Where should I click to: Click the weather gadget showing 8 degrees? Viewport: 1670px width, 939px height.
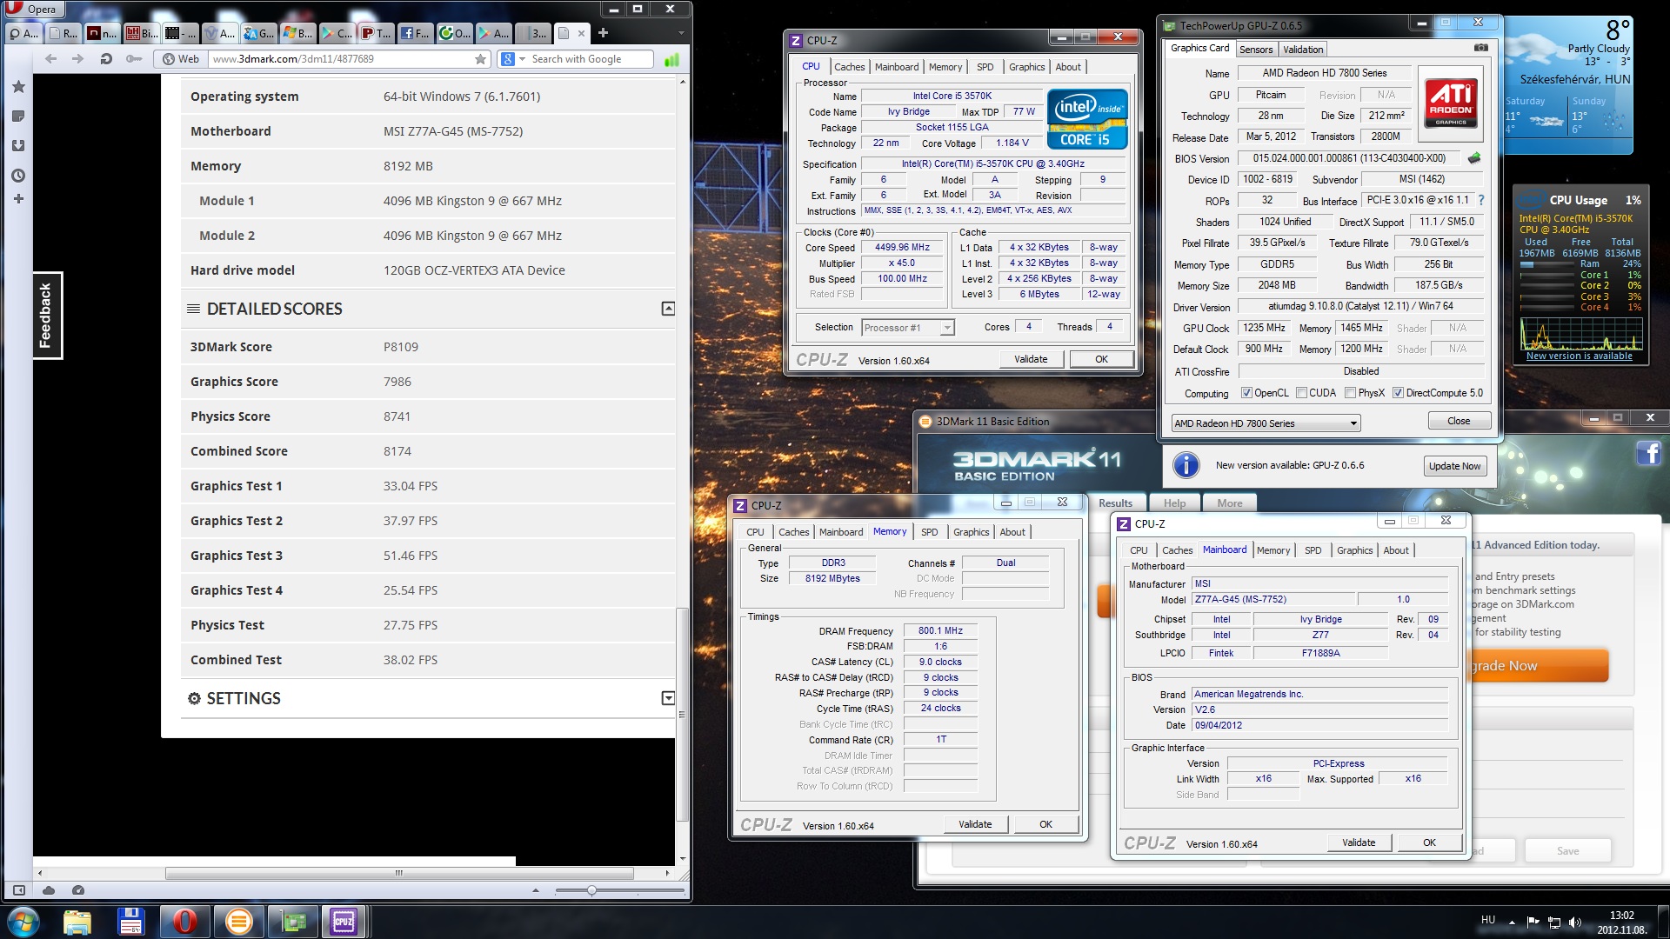tap(1568, 84)
